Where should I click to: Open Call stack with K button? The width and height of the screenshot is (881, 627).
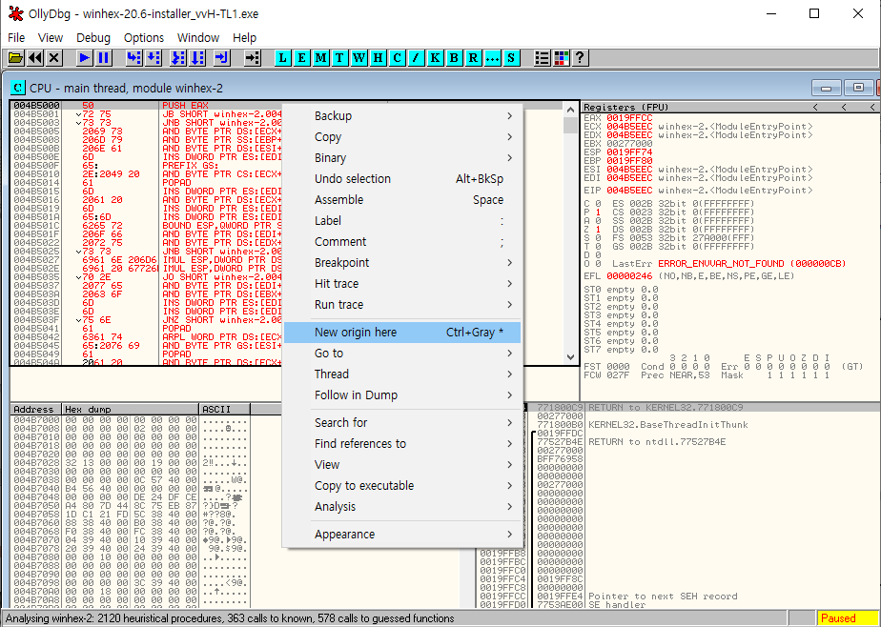tap(436, 57)
